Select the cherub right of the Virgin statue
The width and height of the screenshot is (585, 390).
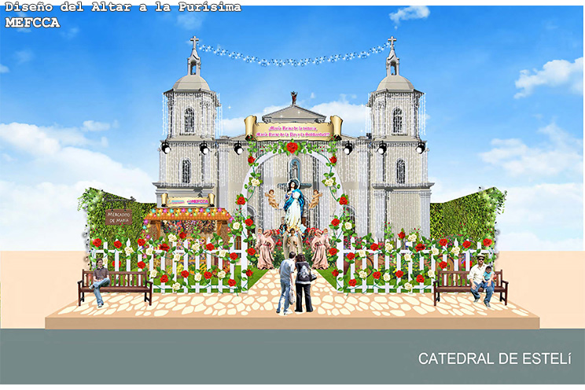coord(315,197)
